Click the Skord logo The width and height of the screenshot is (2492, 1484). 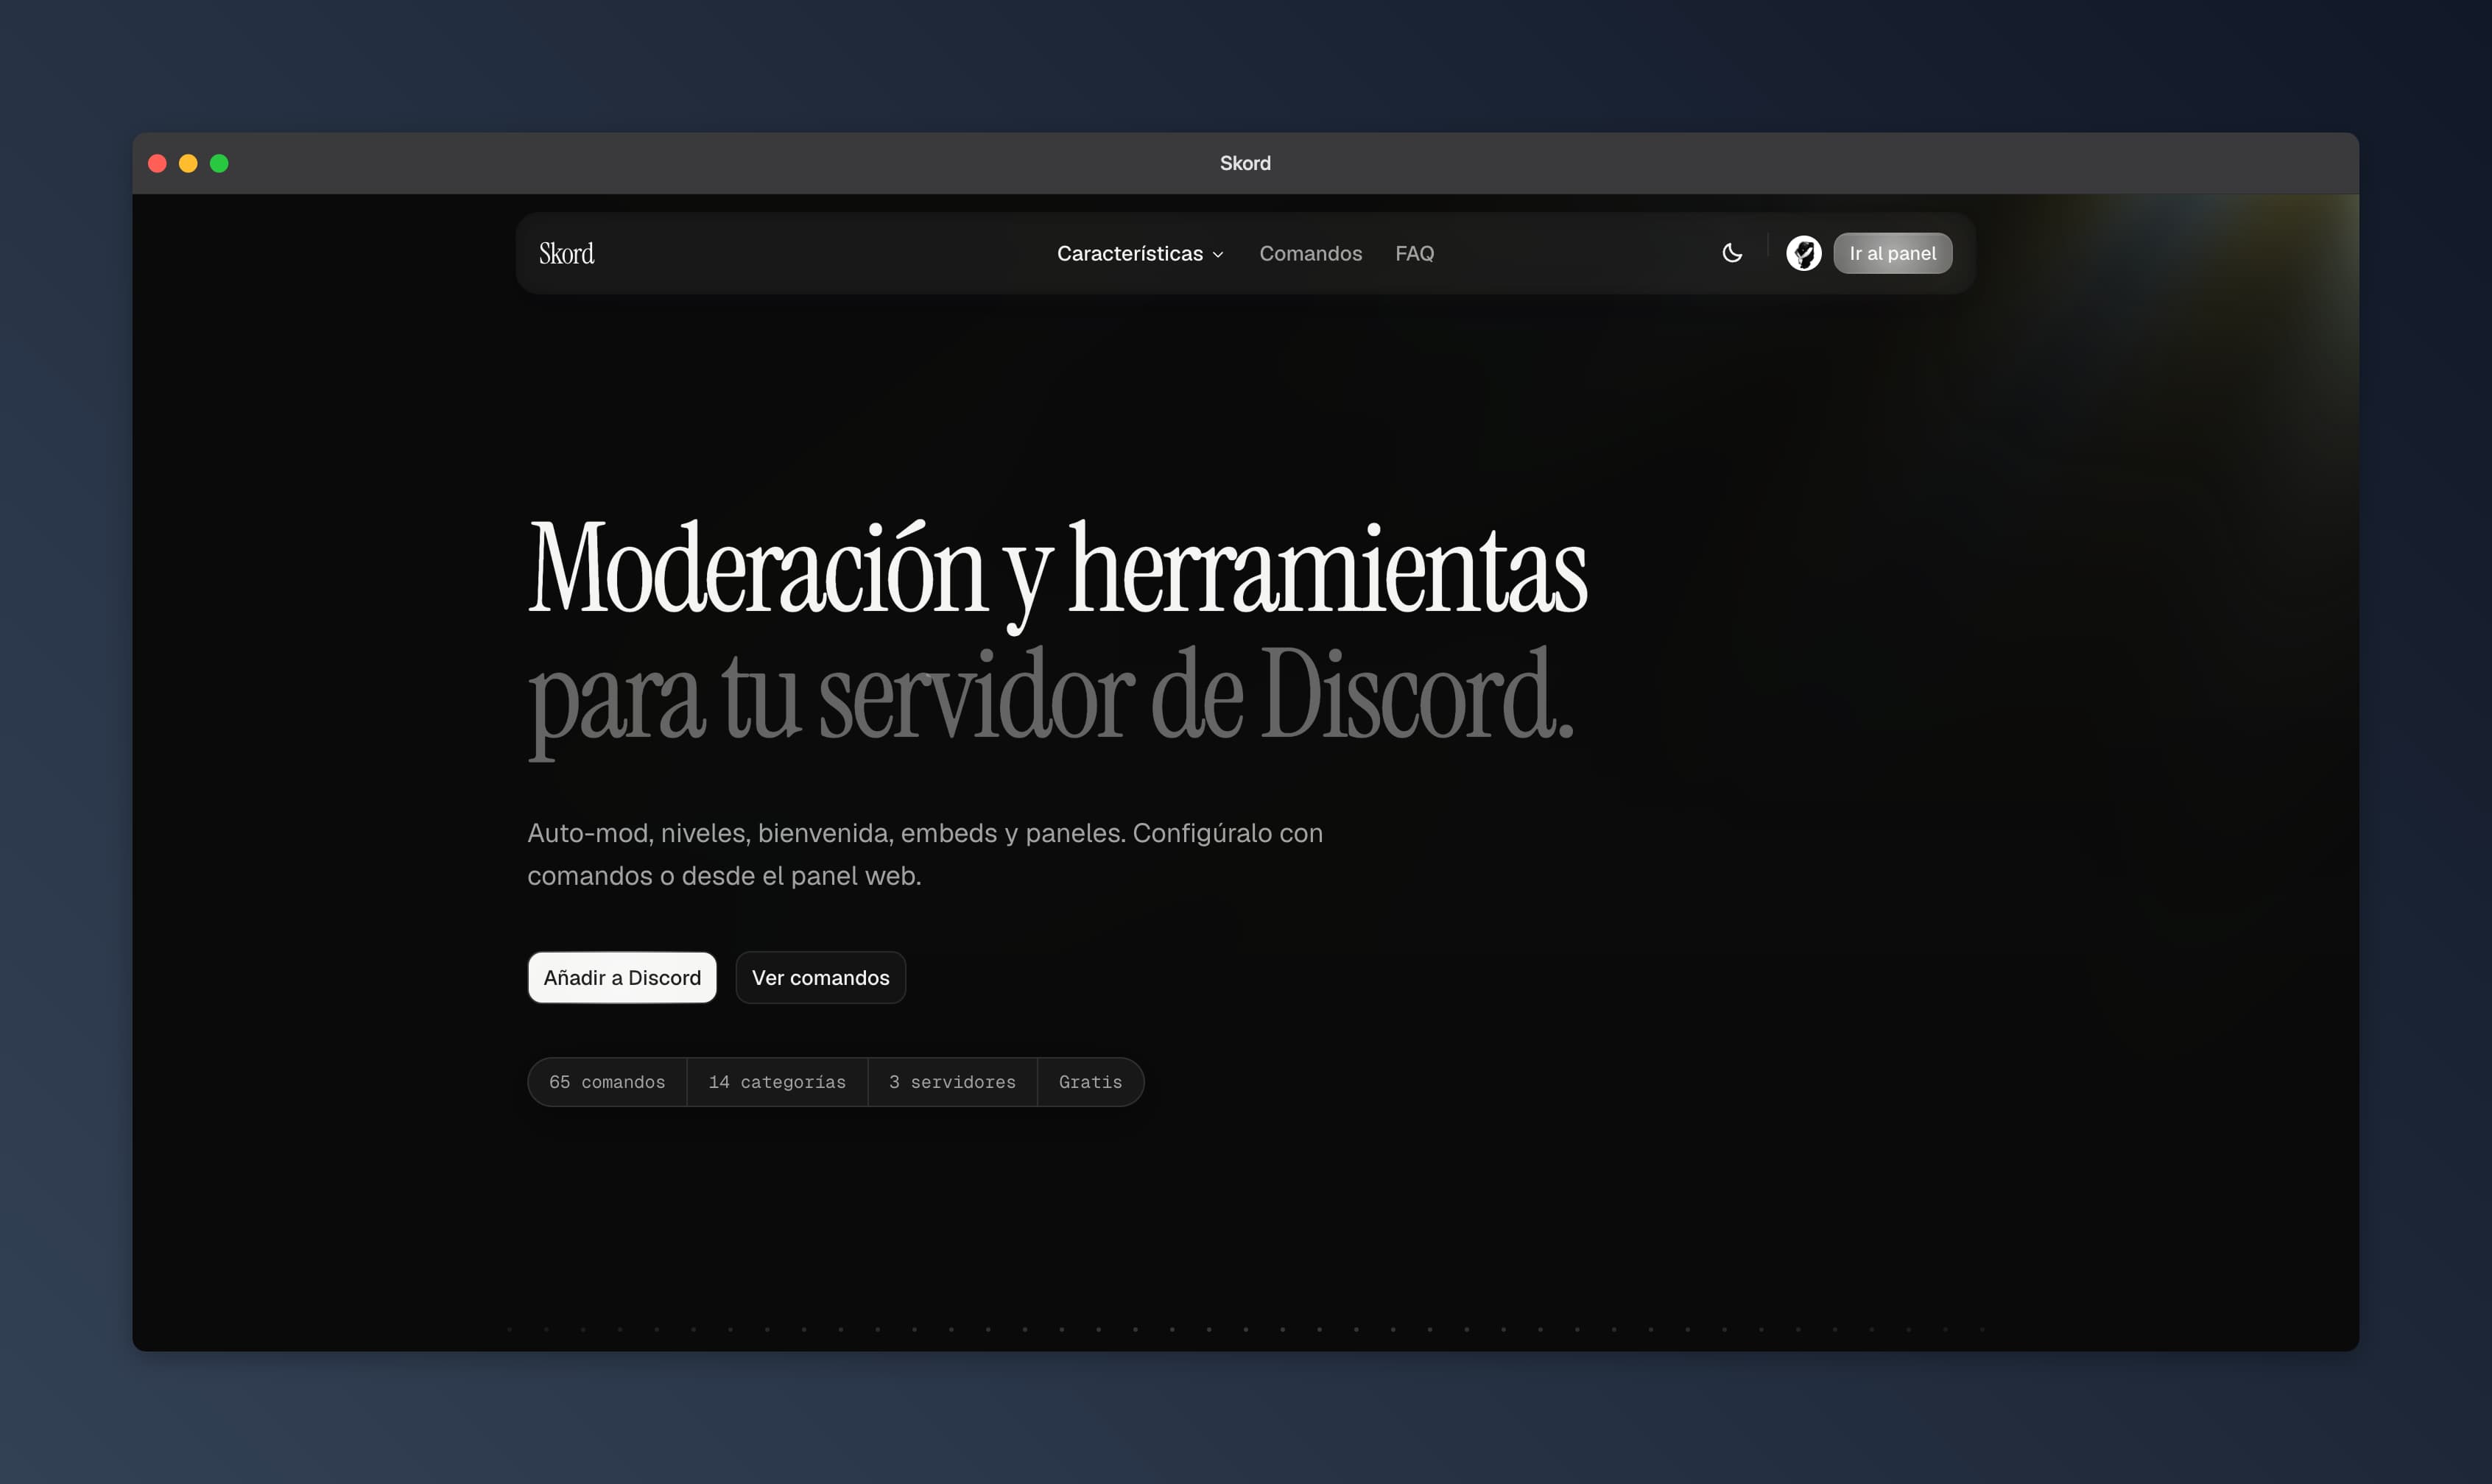point(566,254)
